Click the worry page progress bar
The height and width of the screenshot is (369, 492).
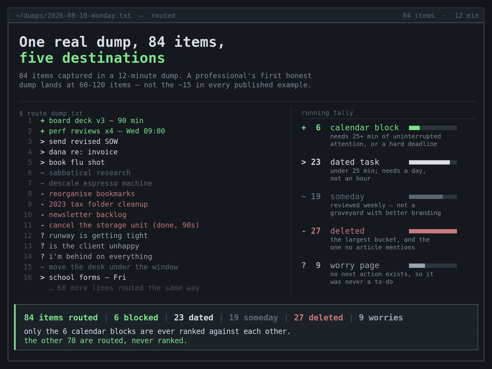433,266
